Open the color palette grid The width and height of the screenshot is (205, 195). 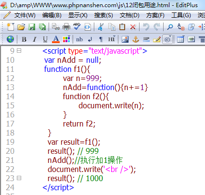66,39
